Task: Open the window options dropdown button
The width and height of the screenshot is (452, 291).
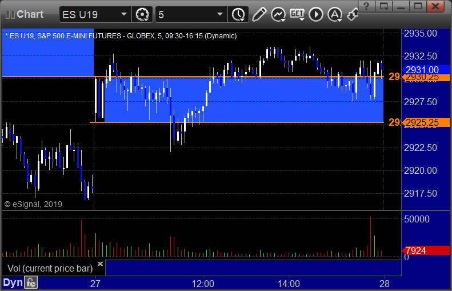Action: point(383,6)
